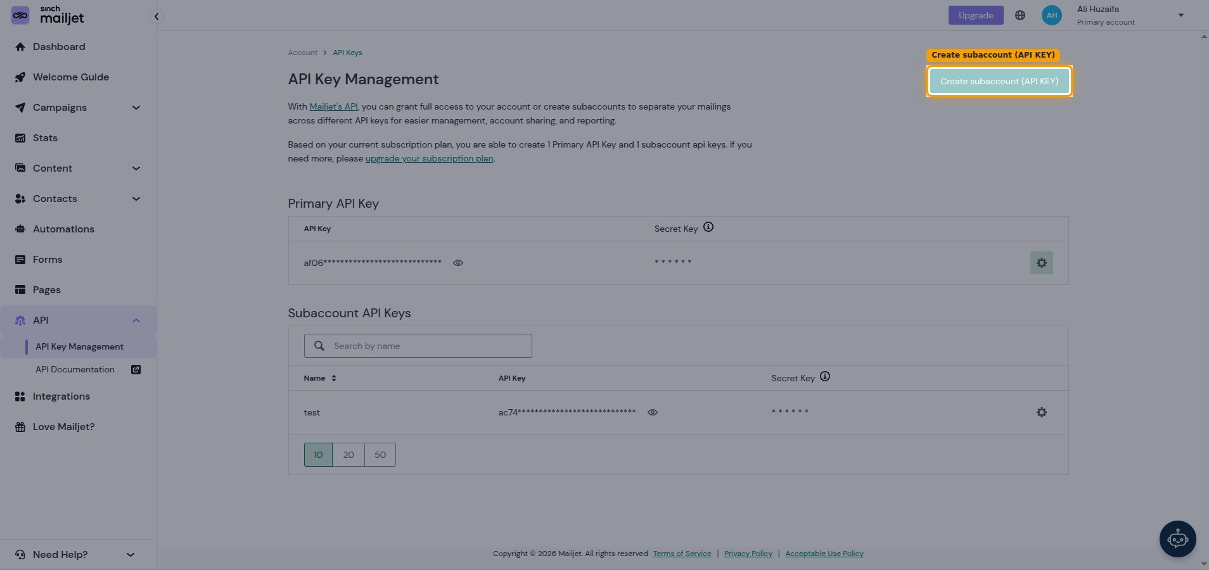This screenshot has width=1209, height=570.
Task: Open Integrations in the sidebar
Action: pyautogui.click(x=61, y=396)
